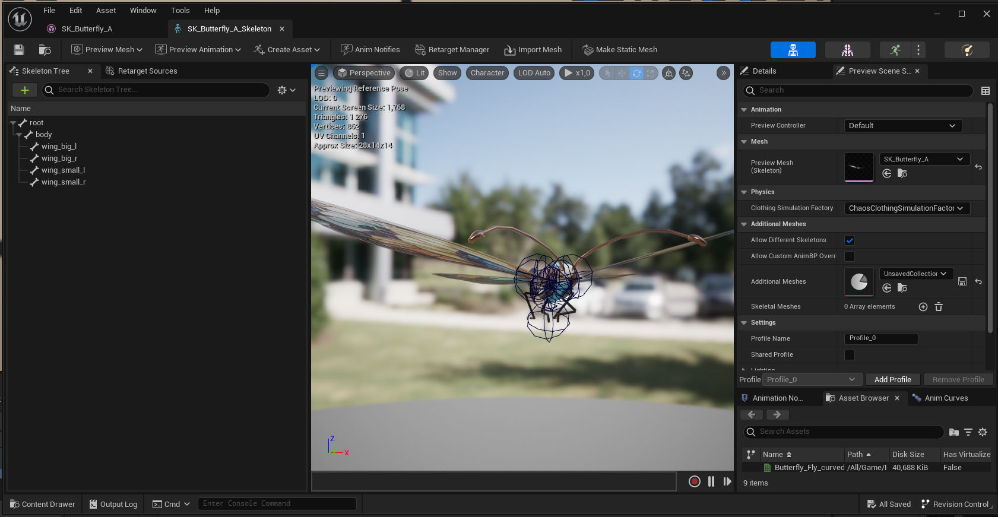Toggle the viewport coordinate system icon
Viewport: 998px width, 517px height.
pos(669,73)
